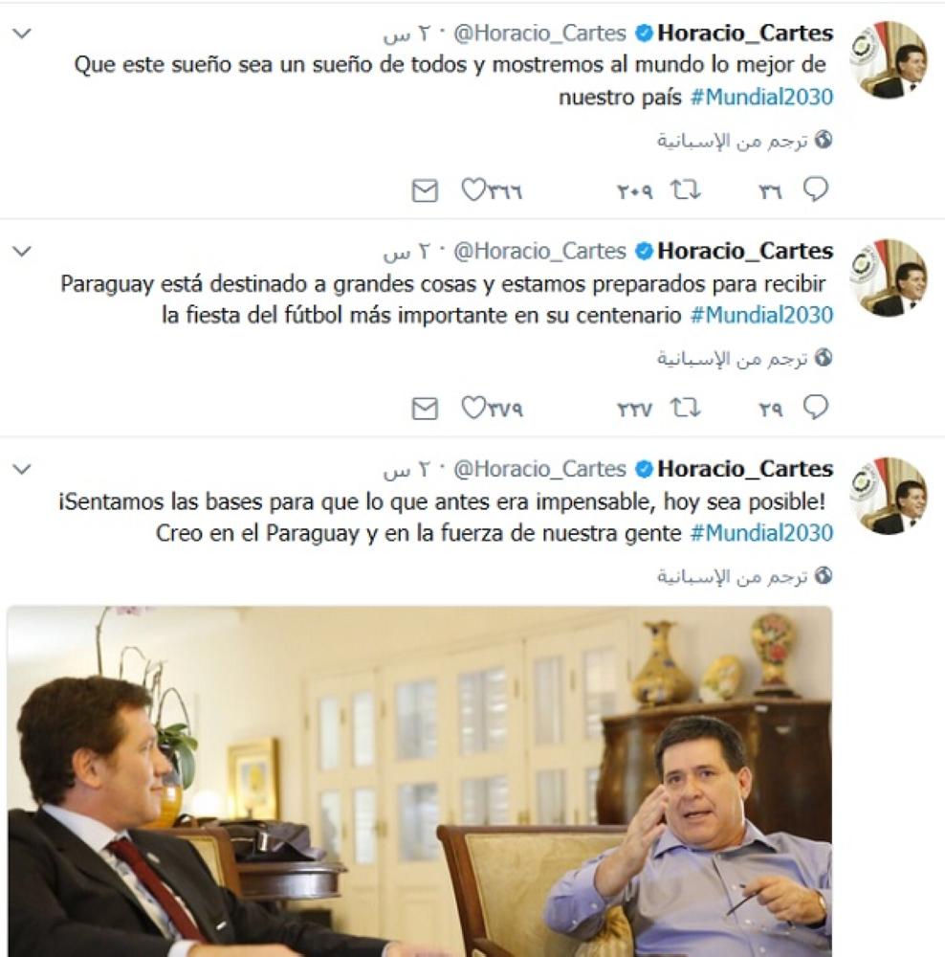This screenshot has width=945, height=957.
Task: Translate the '¡Sentamos las bases' tweet
Action: [x=733, y=576]
